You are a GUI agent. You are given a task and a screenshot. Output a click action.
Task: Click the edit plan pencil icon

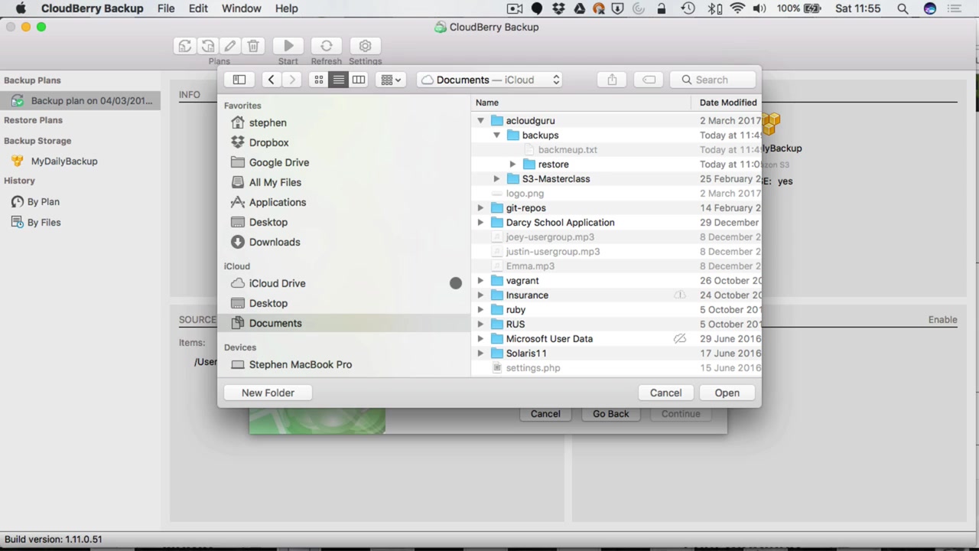tap(230, 47)
